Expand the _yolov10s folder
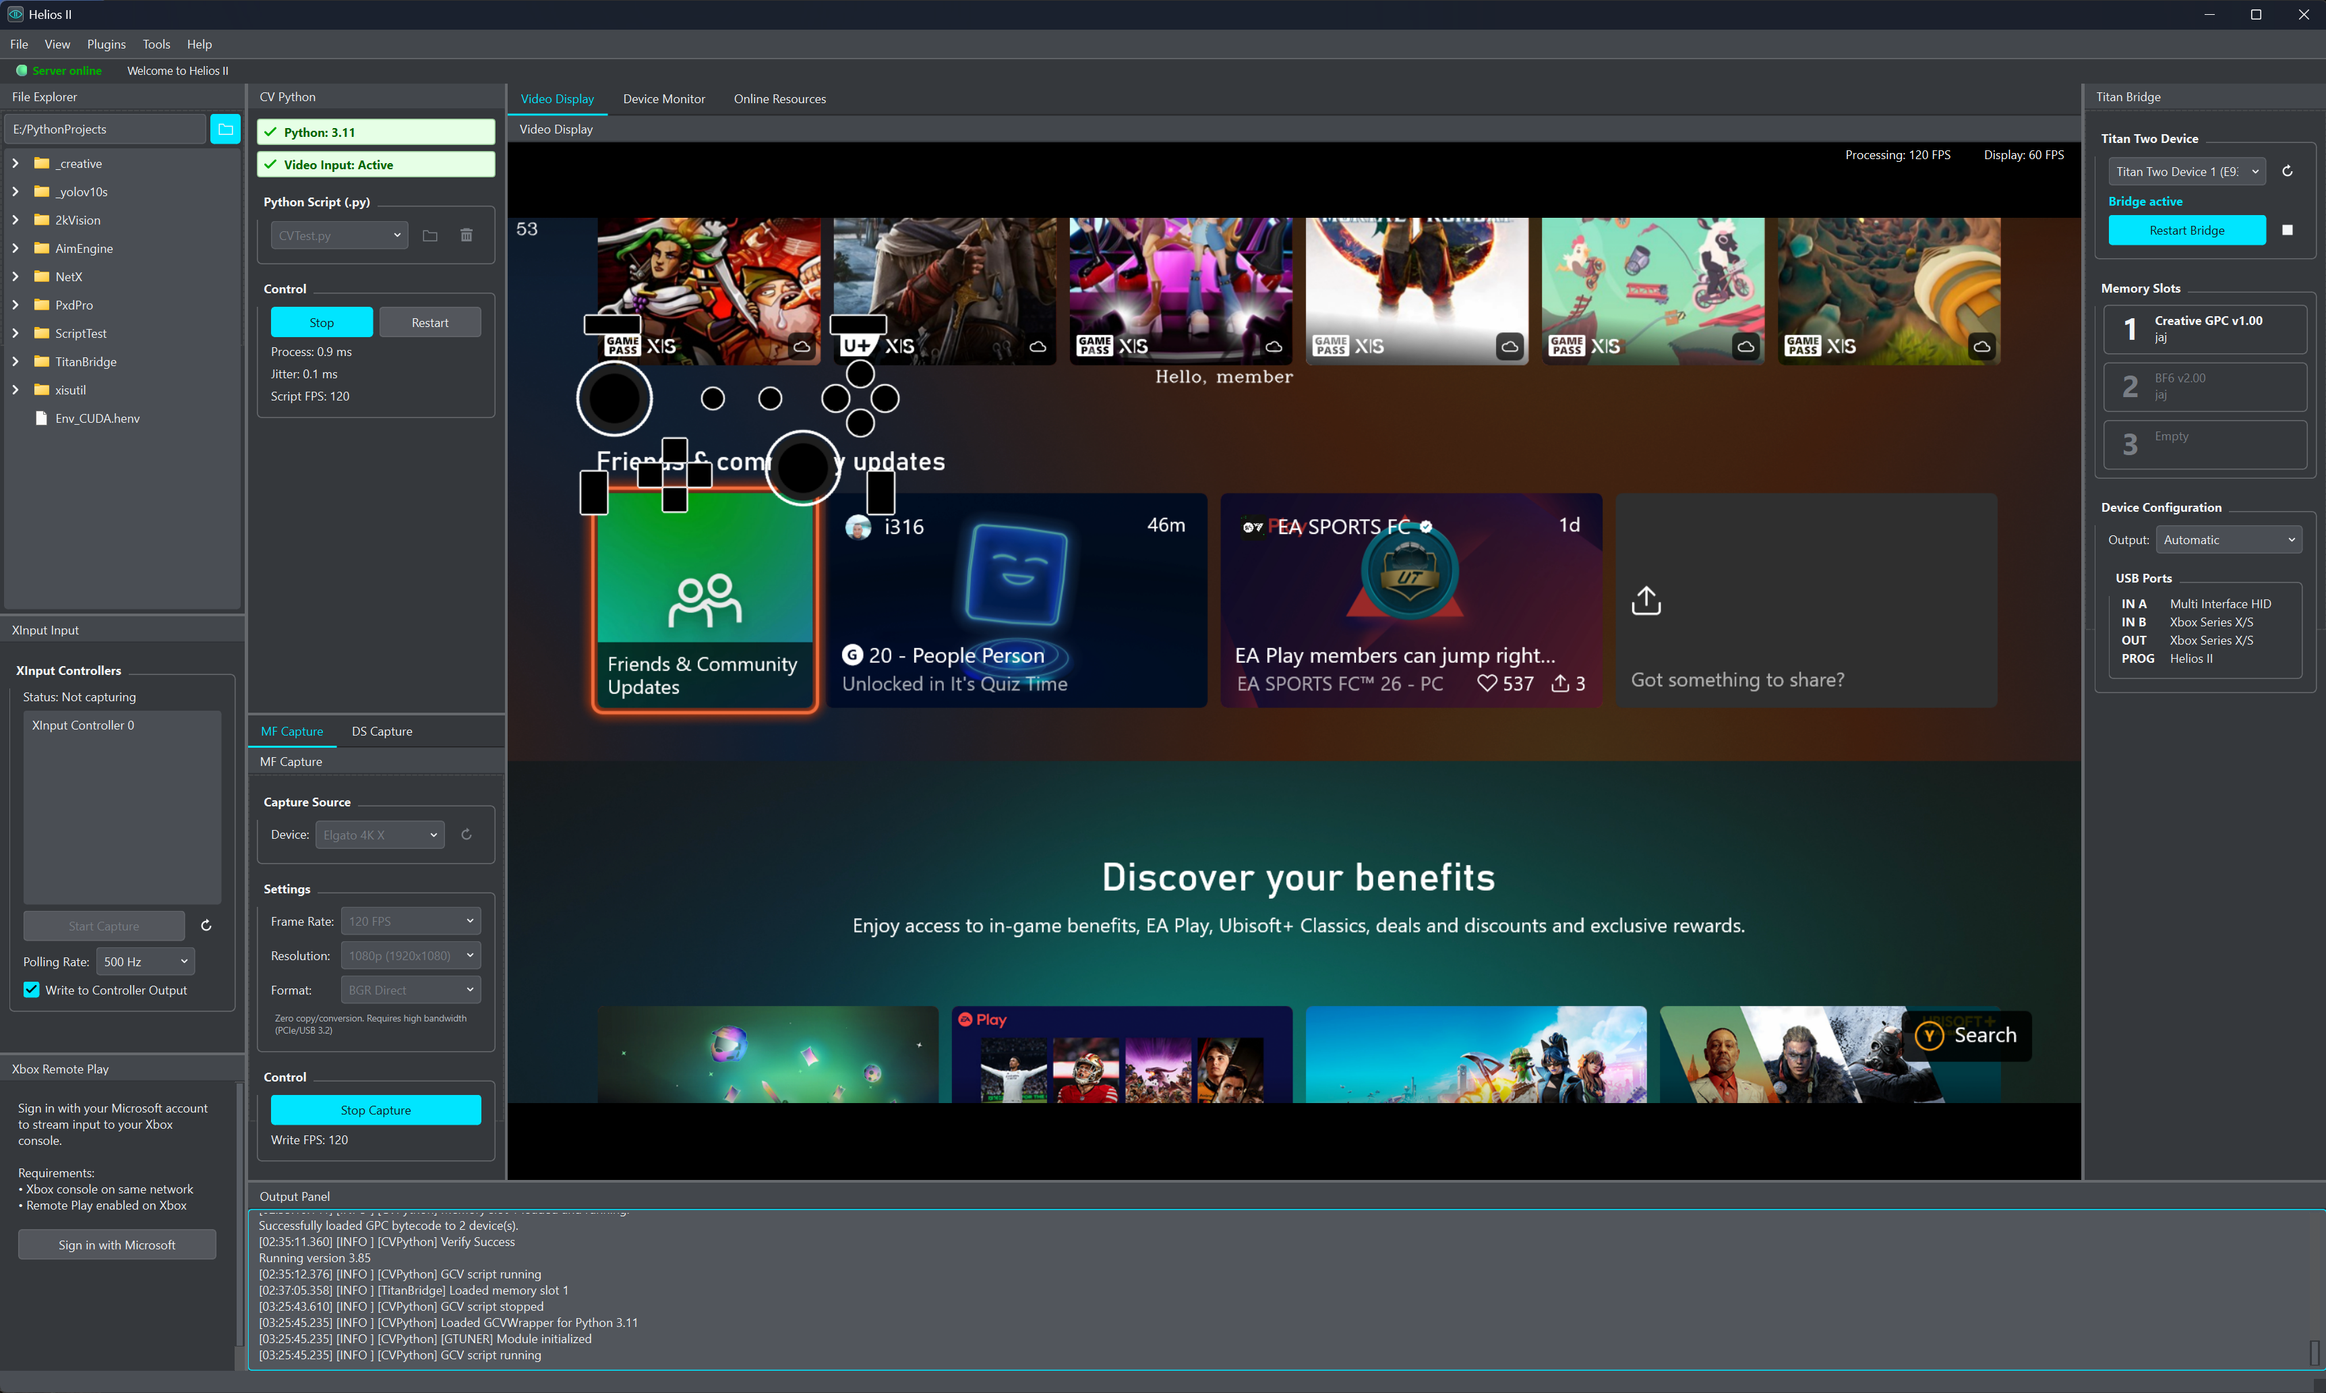 (15, 191)
